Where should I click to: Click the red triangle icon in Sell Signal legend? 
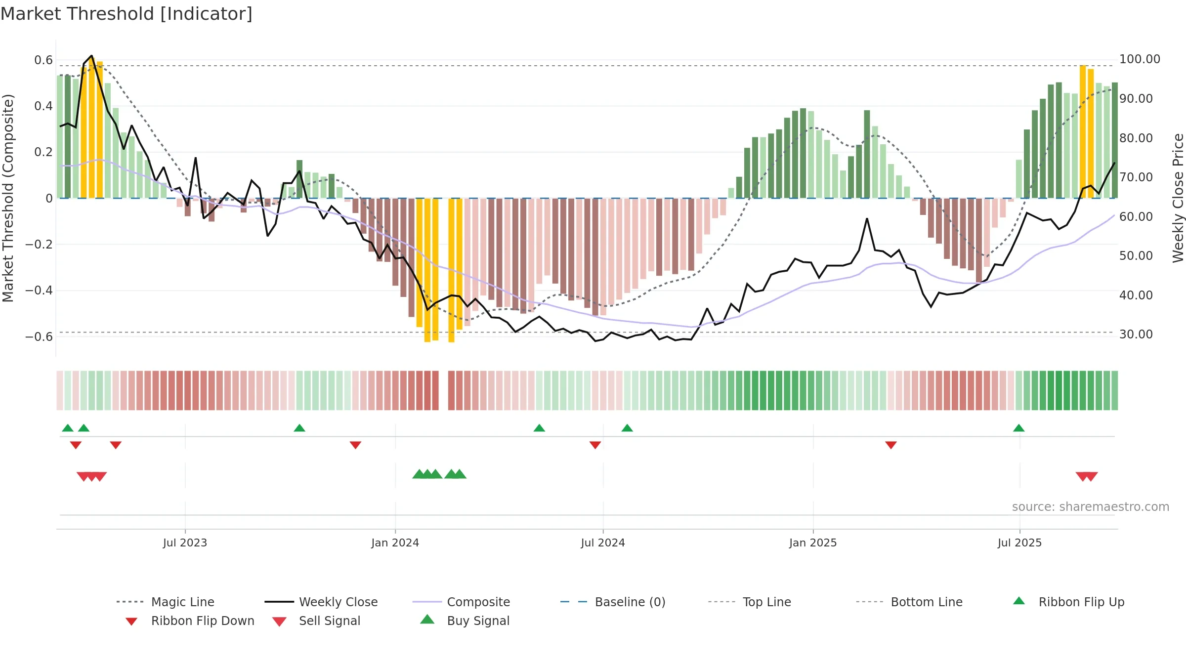pos(279,622)
